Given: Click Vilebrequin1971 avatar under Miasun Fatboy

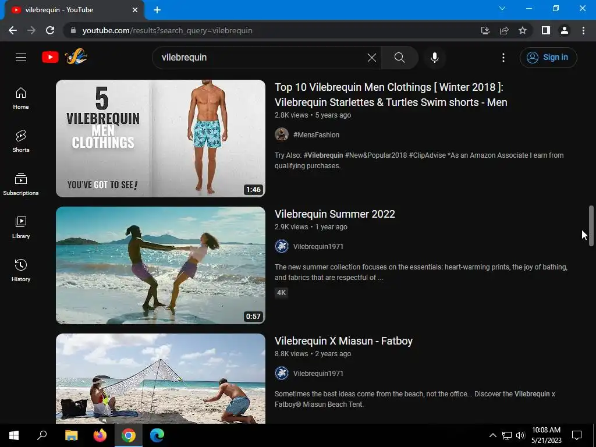Looking at the screenshot, I should pyautogui.click(x=282, y=373).
